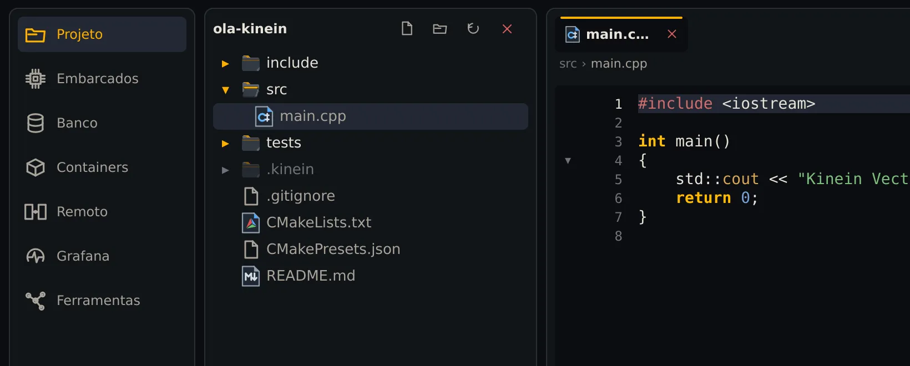Click the std::cout line

pyautogui.click(x=792, y=179)
